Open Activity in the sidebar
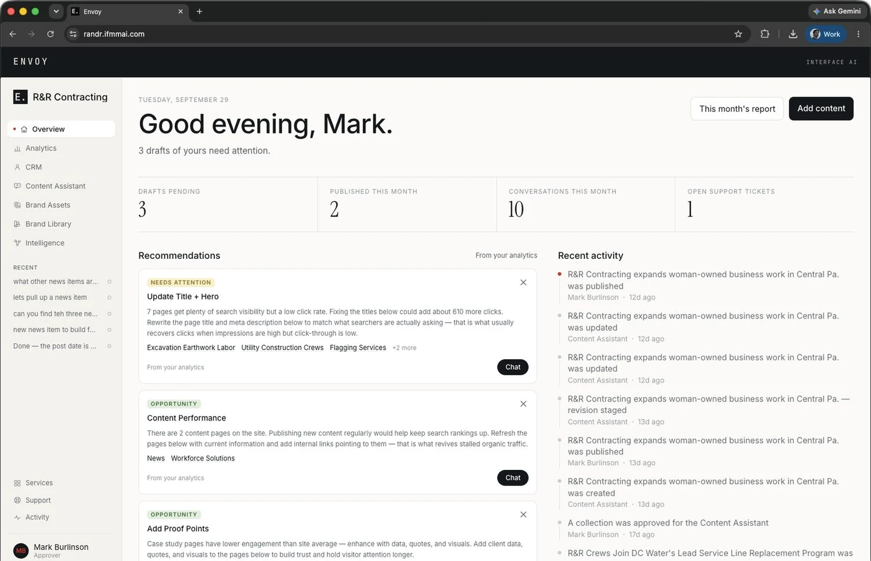The height and width of the screenshot is (561, 871). coord(61,517)
